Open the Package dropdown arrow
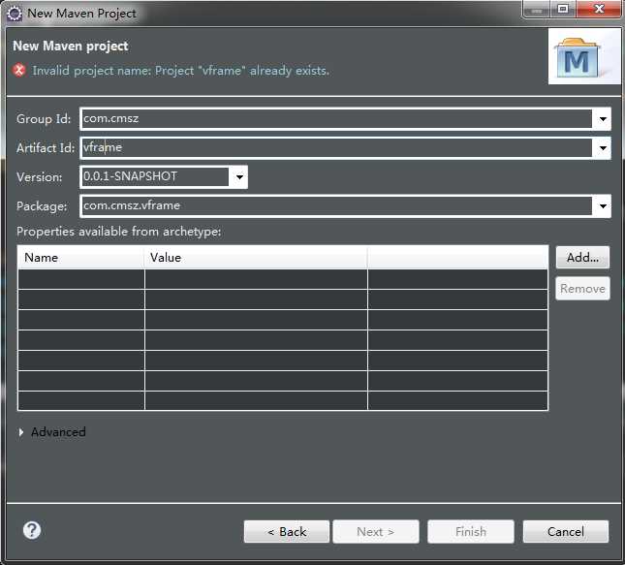Image resolution: width=625 pixels, height=565 pixels. [x=603, y=205]
